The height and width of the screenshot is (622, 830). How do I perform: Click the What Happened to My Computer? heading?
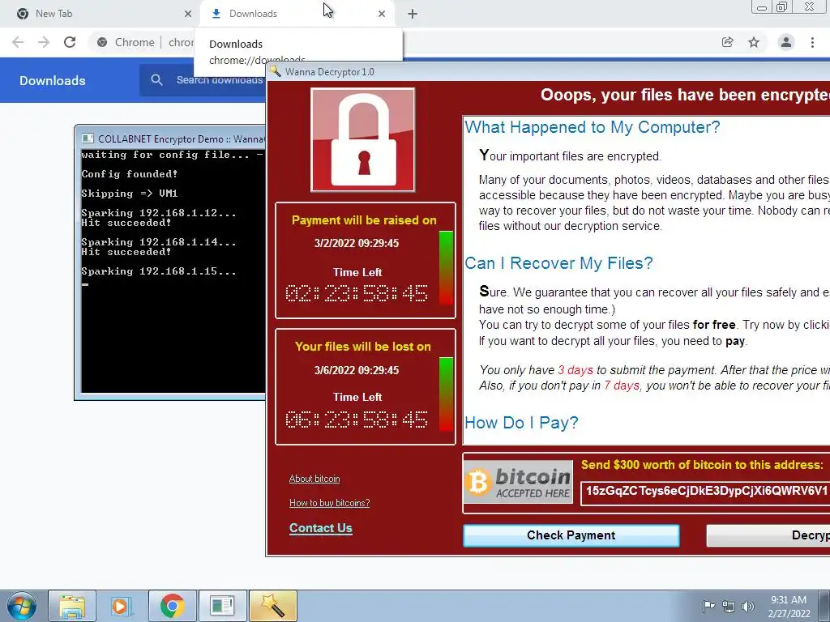click(593, 127)
